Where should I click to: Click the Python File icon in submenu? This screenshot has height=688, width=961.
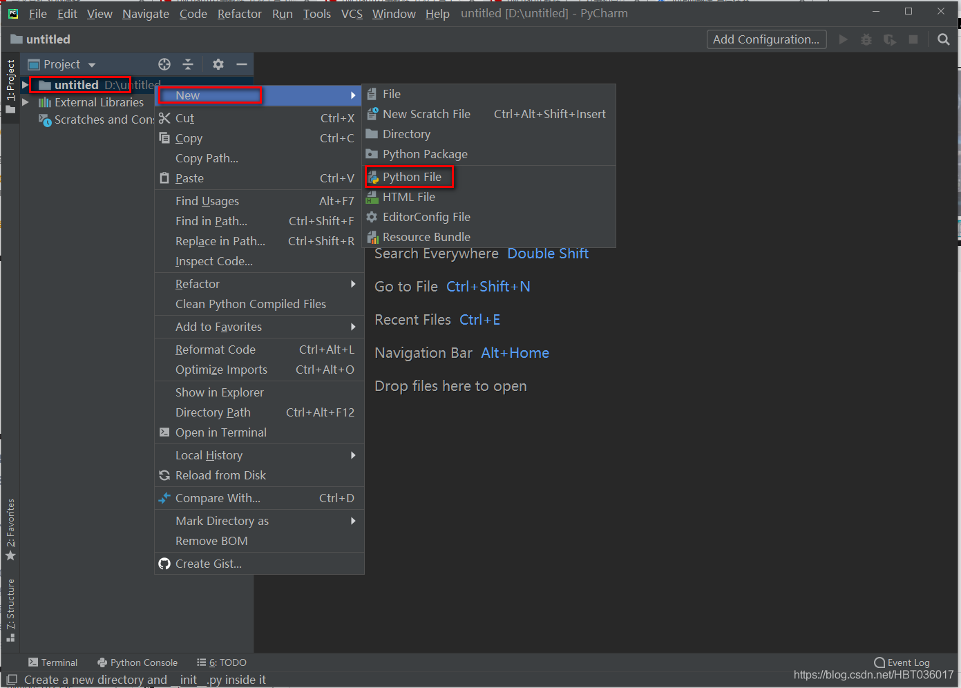[373, 178]
